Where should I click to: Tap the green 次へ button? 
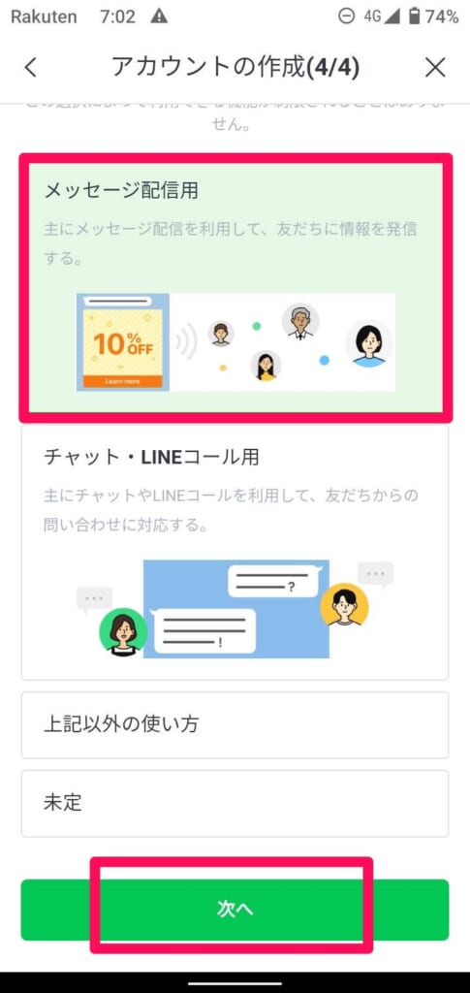pyautogui.click(x=235, y=910)
